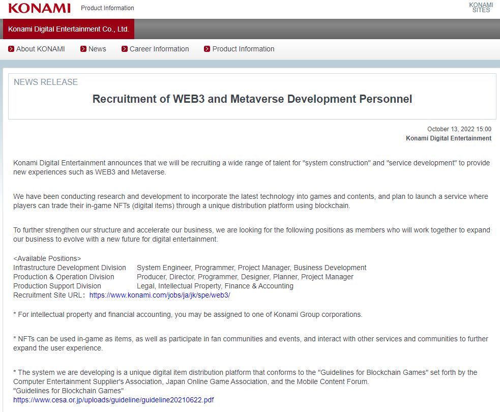This screenshot has width=500, height=412.
Task: Open the cesa.or.jp guideline PDF link
Action: (x=113, y=400)
